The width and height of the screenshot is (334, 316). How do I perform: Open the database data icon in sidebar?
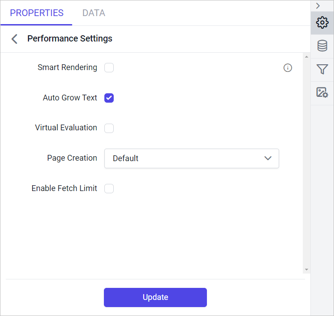[x=322, y=46]
